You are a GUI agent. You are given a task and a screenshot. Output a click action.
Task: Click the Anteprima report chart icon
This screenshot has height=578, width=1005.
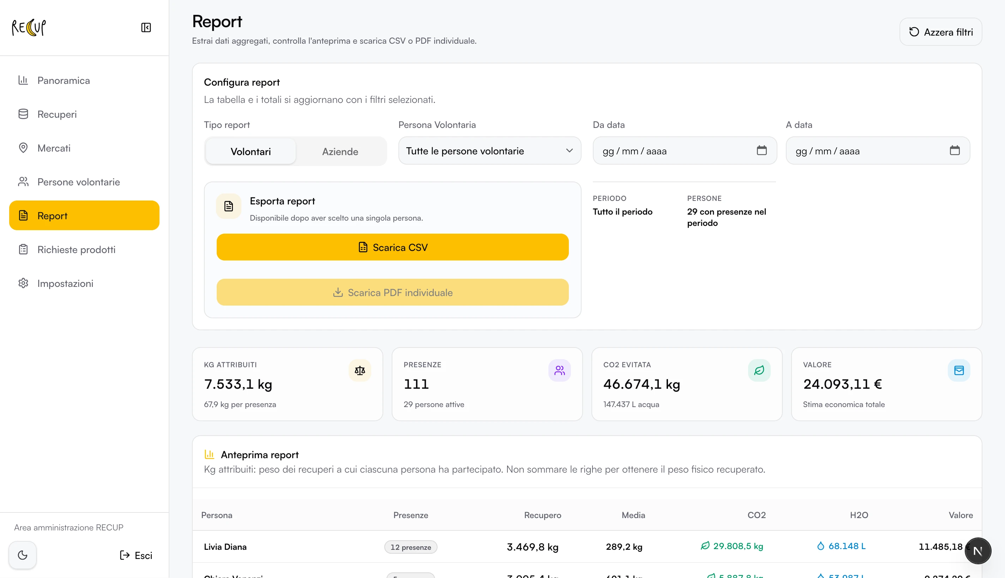click(x=209, y=454)
